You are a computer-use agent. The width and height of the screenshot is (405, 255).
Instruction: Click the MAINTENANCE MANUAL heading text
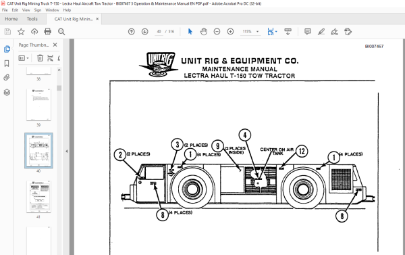pos(240,69)
